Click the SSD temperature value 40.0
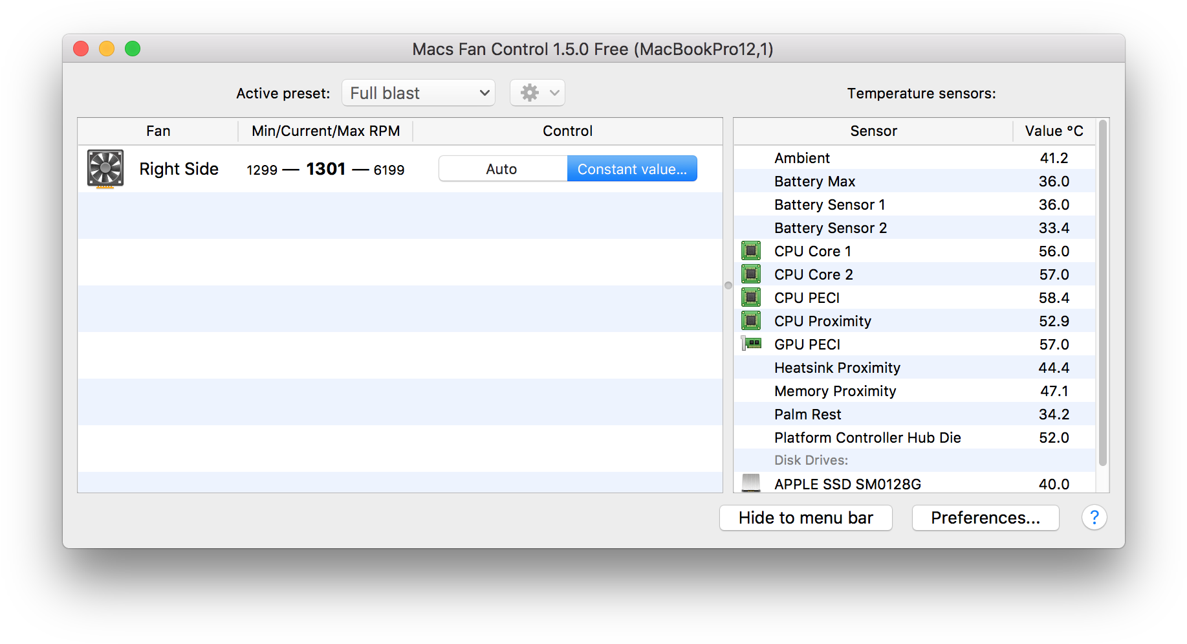This screenshot has height=644, width=1187. tap(1054, 484)
